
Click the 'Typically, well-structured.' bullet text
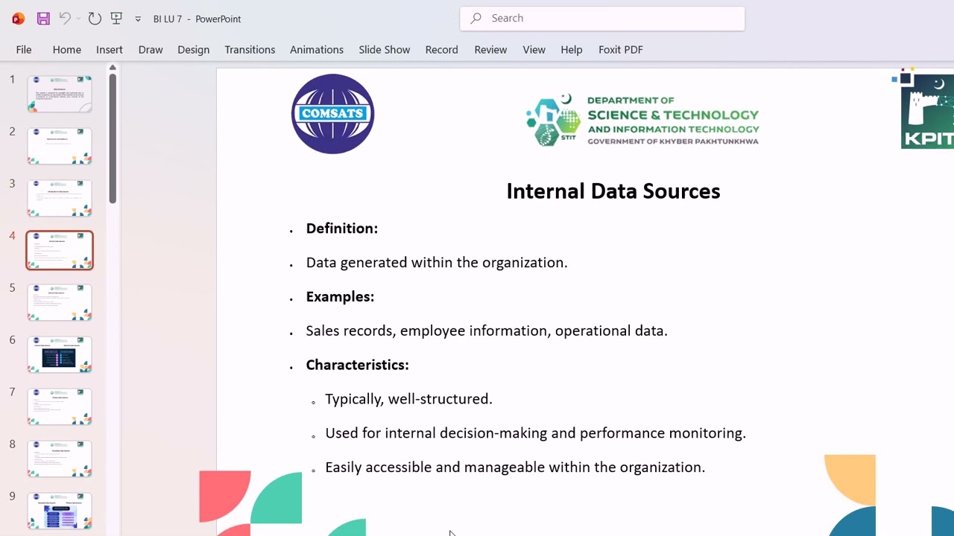pyautogui.click(x=408, y=399)
